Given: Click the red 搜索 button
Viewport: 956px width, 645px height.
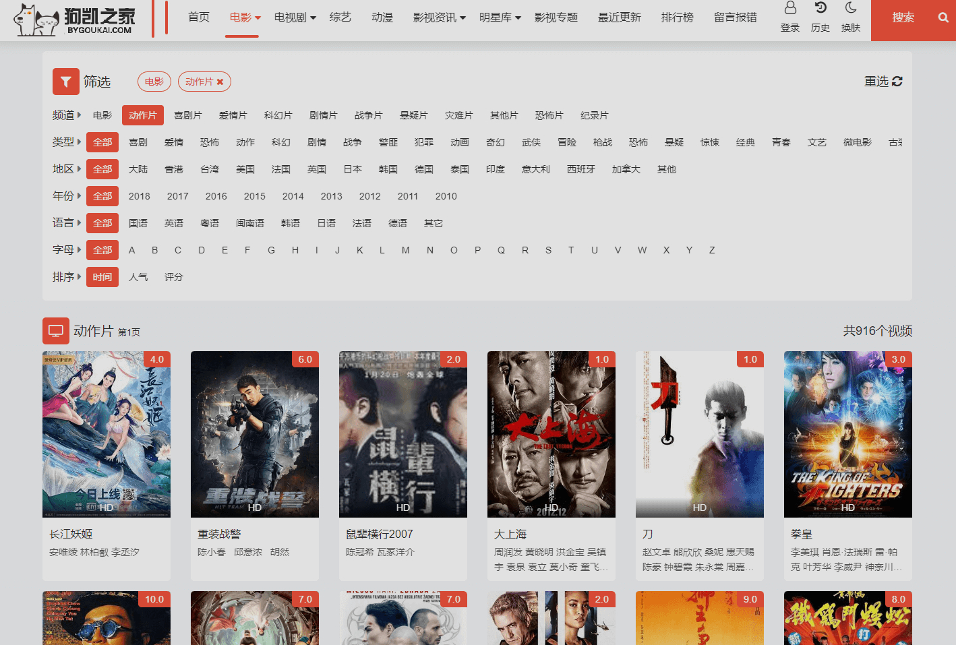Looking at the screenshot, I should [903, 18].
